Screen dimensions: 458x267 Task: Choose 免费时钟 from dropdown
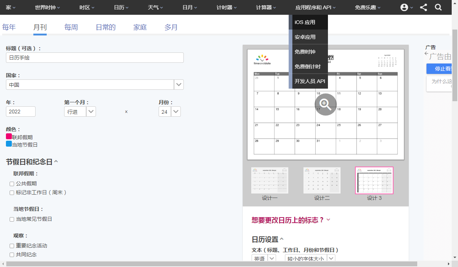point(308,52)
